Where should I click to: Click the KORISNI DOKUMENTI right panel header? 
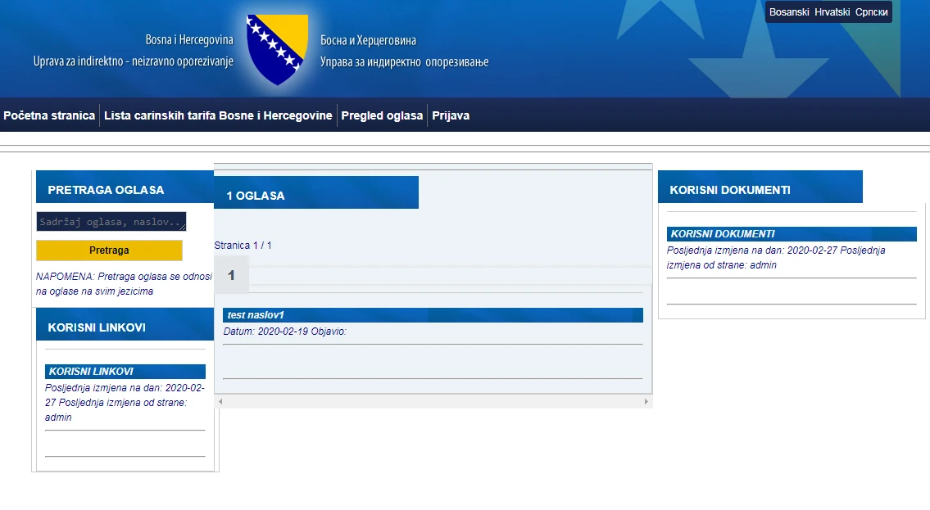point(760,187)
